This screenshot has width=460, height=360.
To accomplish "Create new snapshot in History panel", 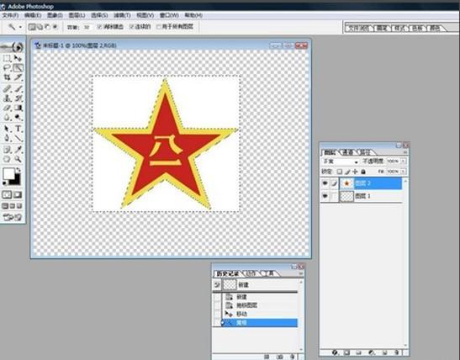I will tap(279, 357).
